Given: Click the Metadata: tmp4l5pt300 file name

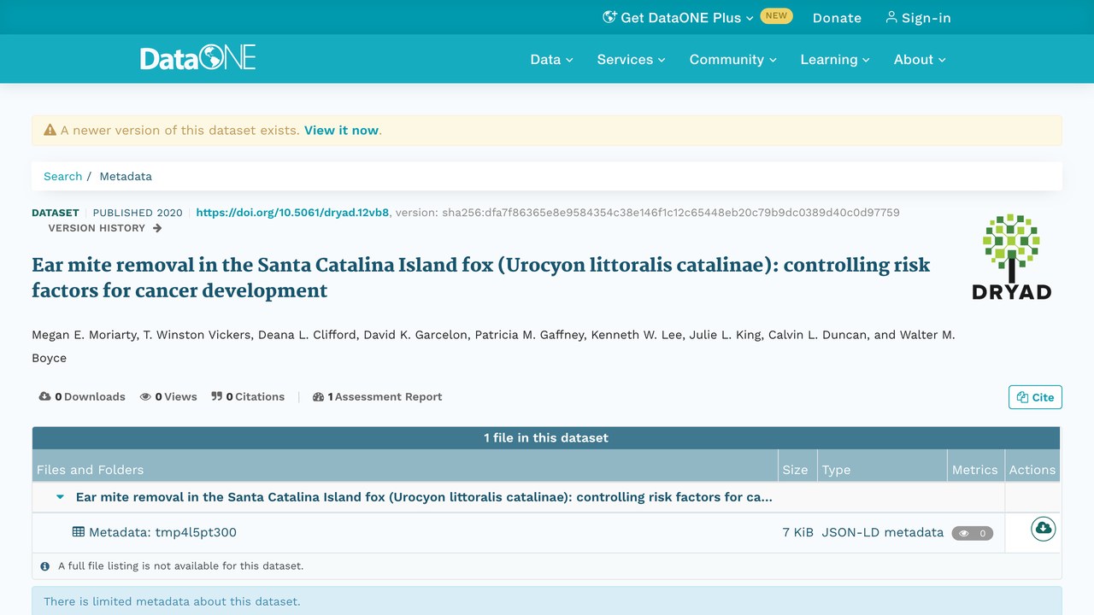Looking at the screenshot, I should (x=162, y=532).
